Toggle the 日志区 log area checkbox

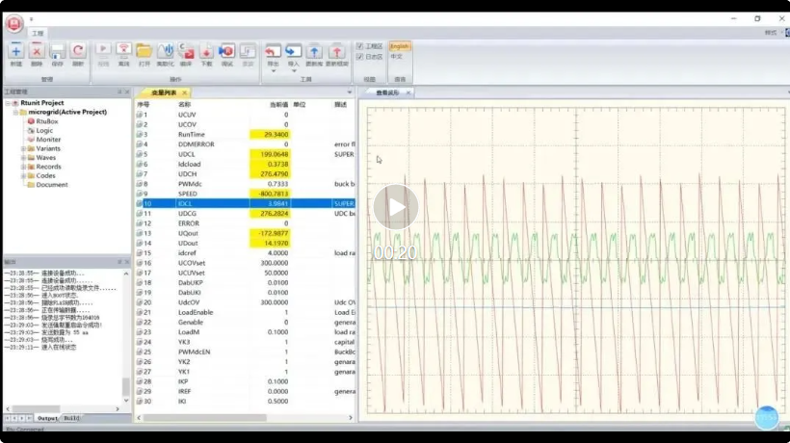360,57
